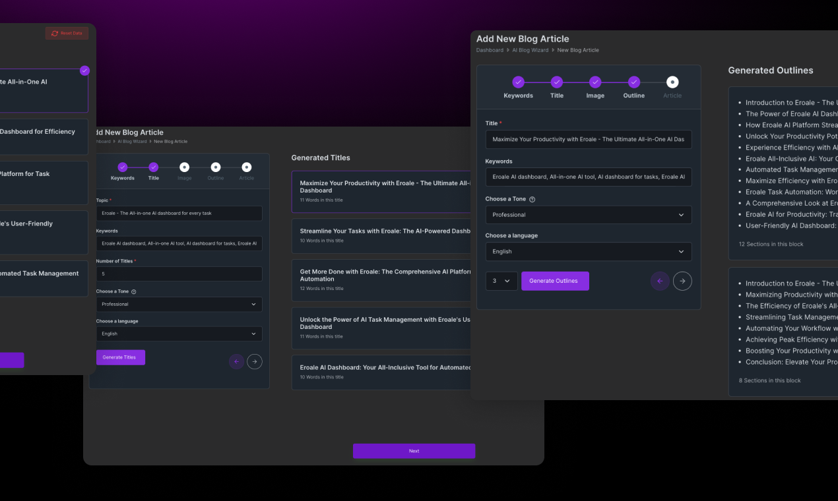Click the forward arrow in the middle window
The height and width of the screenshot is (501, 838).
coord(255,361)
